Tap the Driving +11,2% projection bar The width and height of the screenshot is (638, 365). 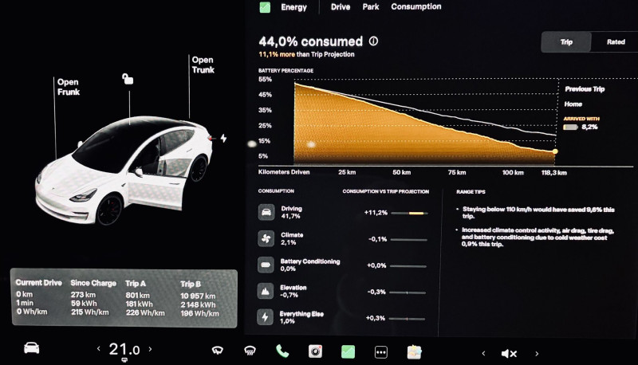pyautogui.click(x=409, y=213)
